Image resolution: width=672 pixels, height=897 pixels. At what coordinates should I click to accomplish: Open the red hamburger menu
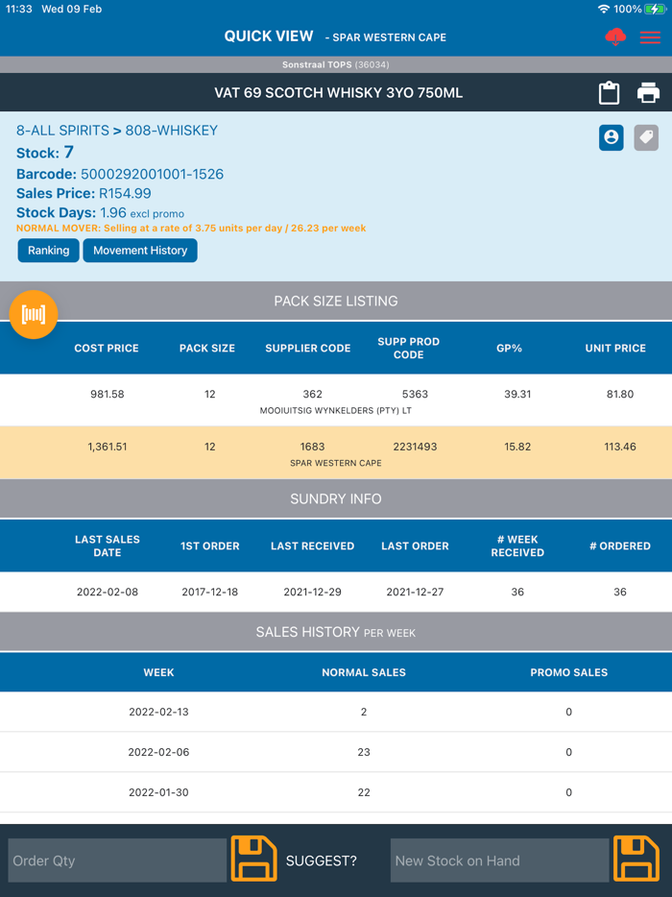[x=650, y=37]
